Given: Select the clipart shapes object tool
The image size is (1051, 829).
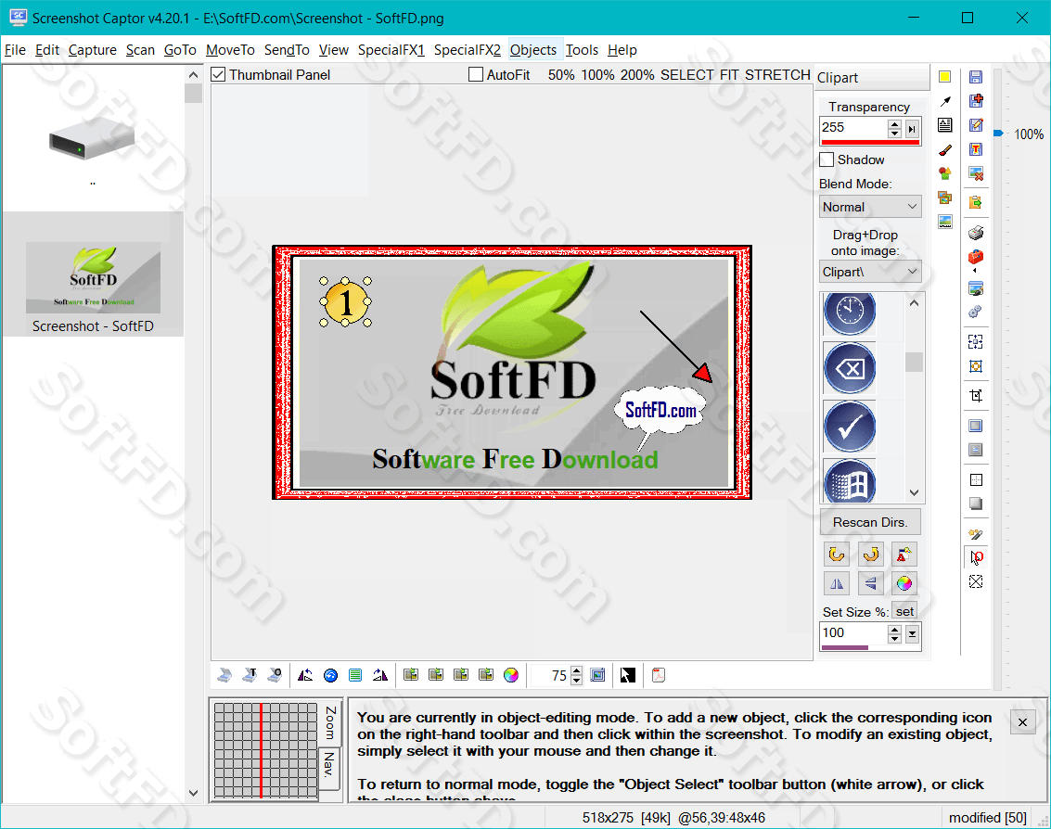Looking at the screenshot, I should coord(944,173).
